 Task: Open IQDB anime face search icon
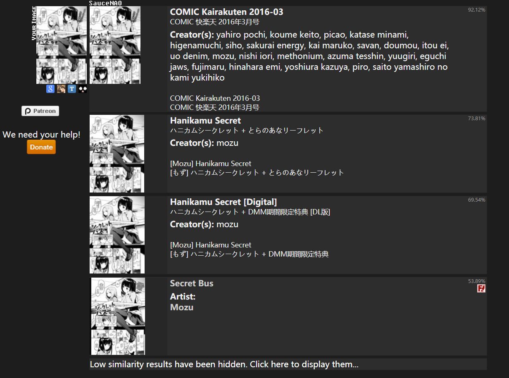[x=61, y=89]
